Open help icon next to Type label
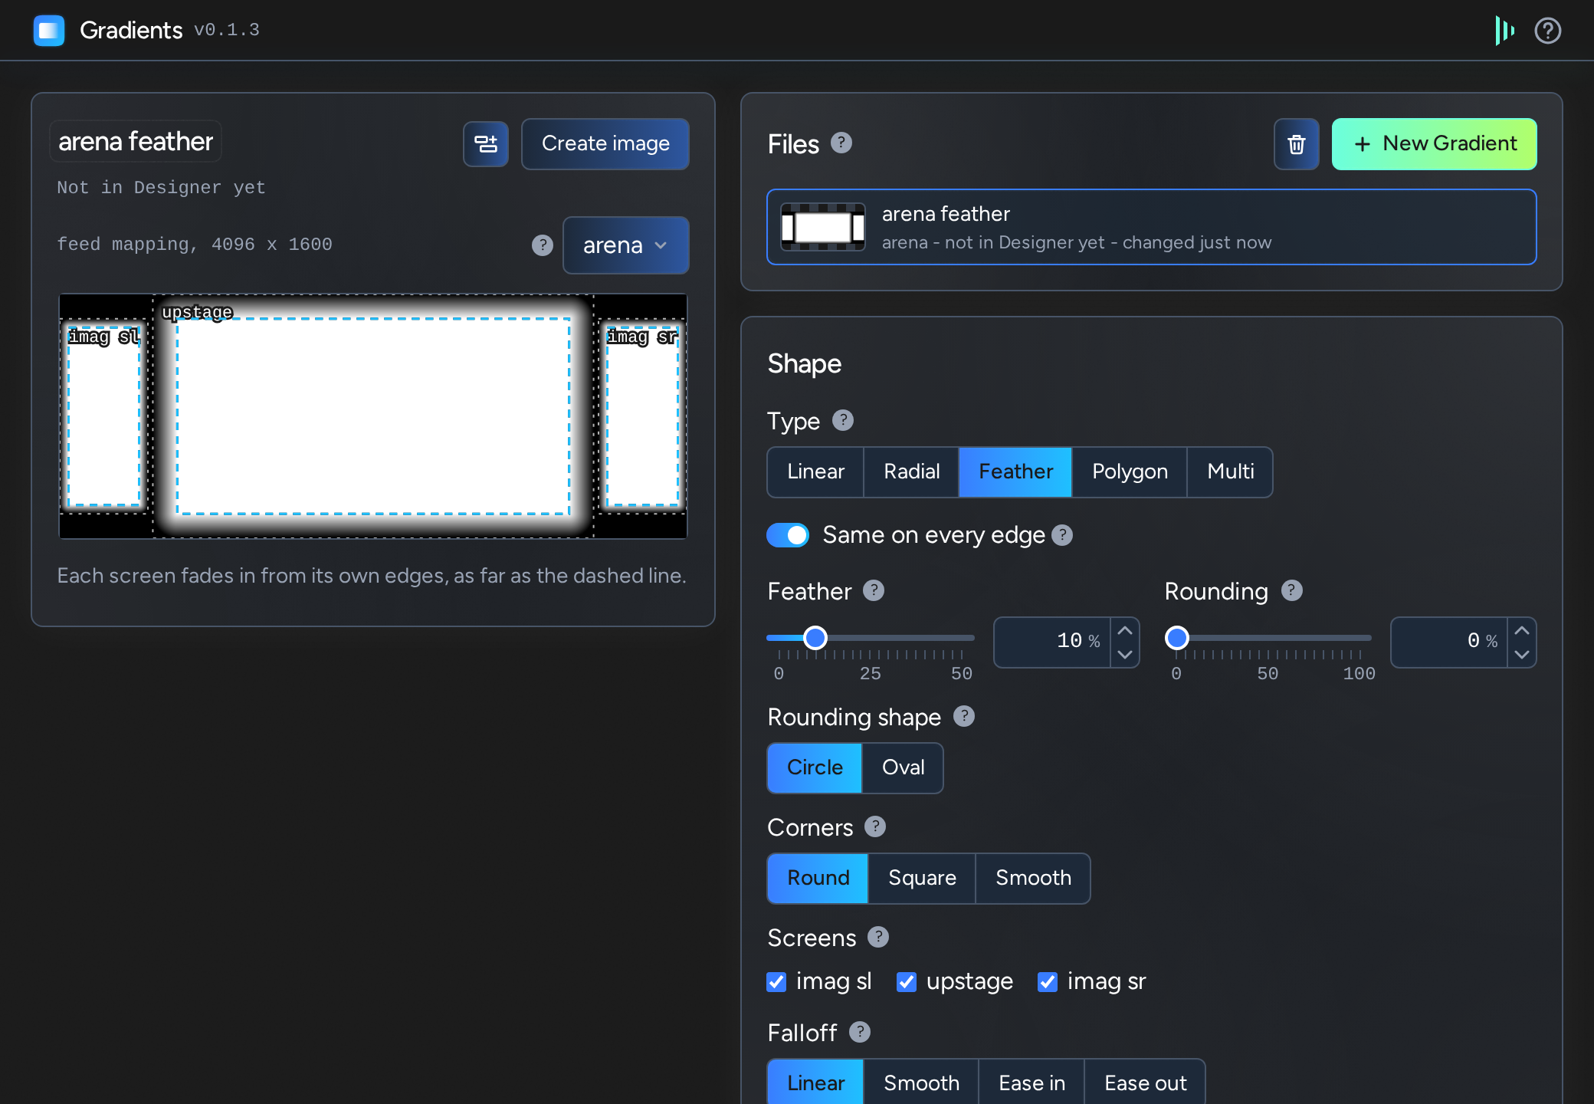Screen dimensions: 1594x1104 [843, 420]
